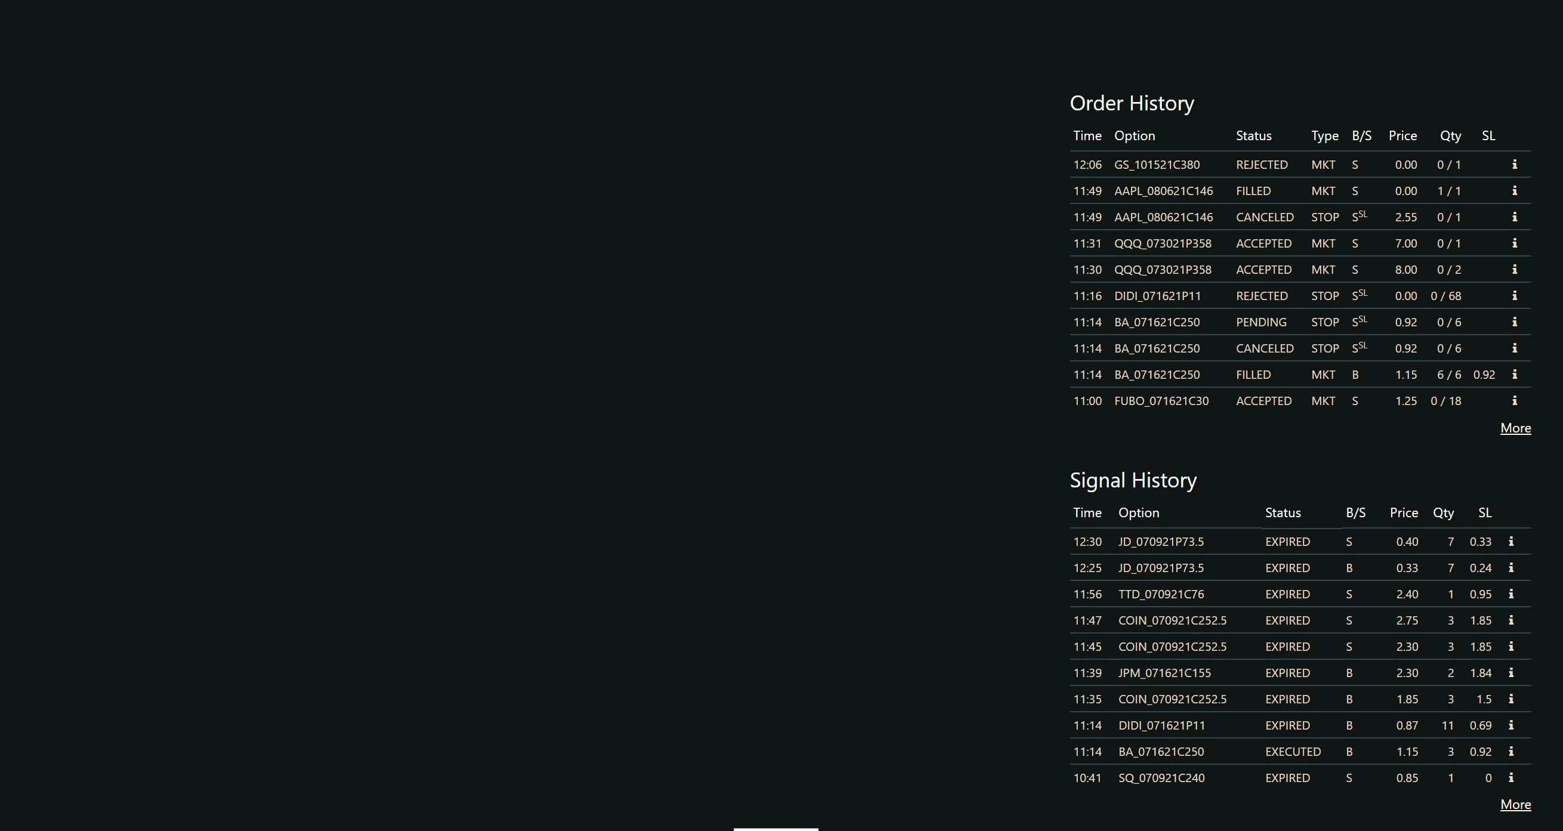
Task: Click the Price column header in Order History
Action: point(1402,136)
